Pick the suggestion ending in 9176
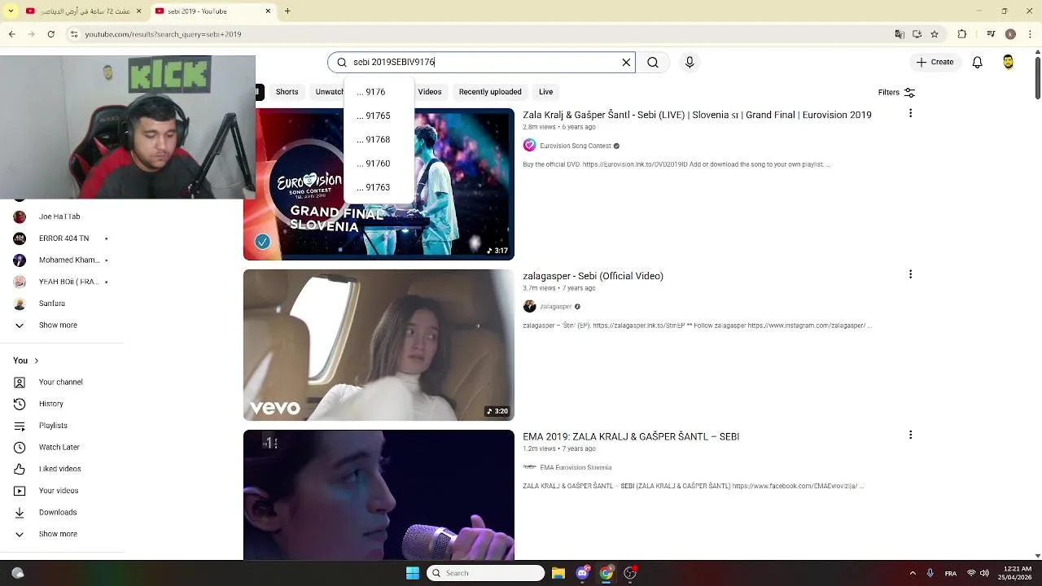This screenshot has height=586, width=1042. (x=379, y=92)
